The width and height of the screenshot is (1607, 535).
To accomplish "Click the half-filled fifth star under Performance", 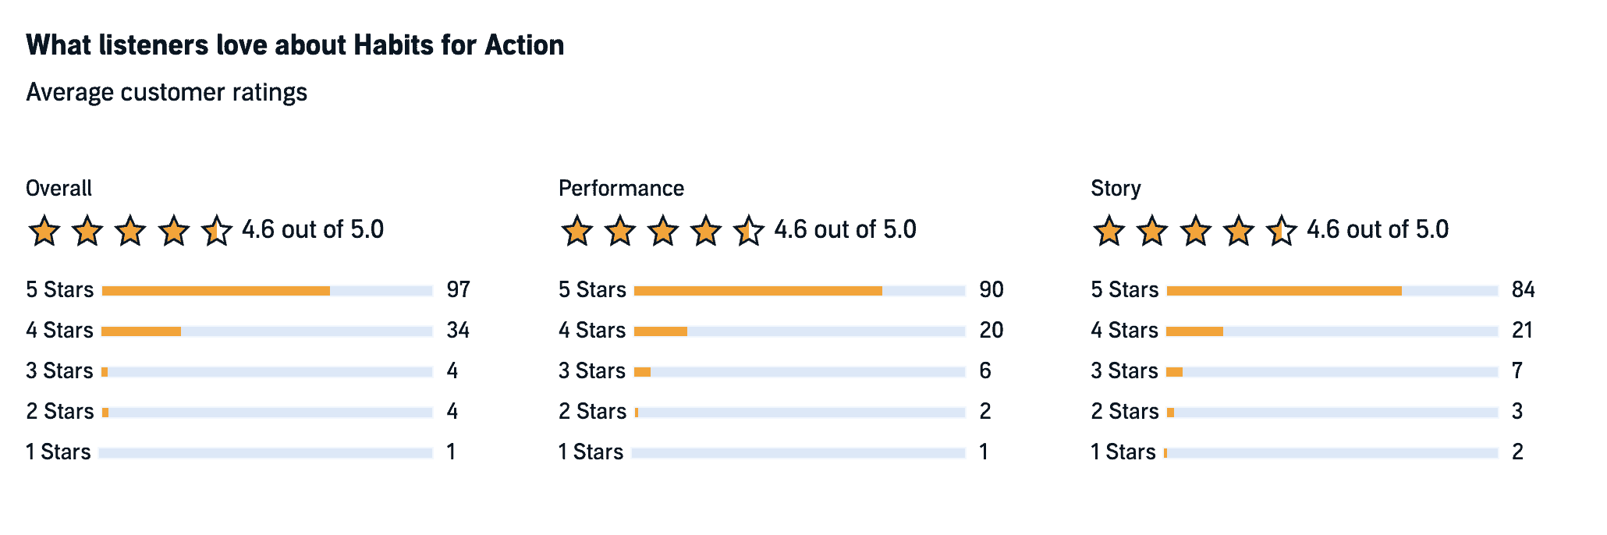I will 749,232.
